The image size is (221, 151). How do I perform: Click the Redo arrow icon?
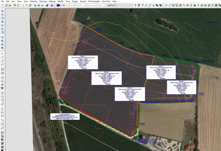19,5
